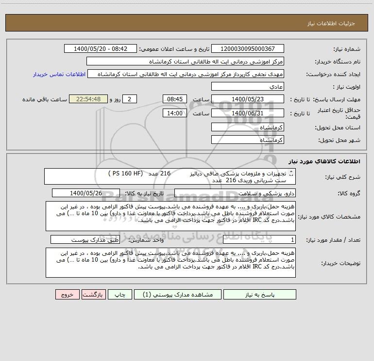Open مشاهده مدارک پیوستی (1) button

tap(178, 294)
